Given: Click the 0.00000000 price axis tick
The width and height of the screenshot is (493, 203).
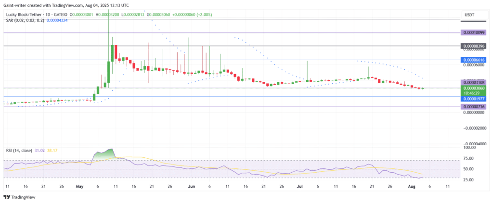Looking at the screenshot, I should [474, 113].
